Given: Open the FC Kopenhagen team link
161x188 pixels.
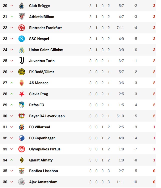Looking at the screenshot, I should (42, 138).
